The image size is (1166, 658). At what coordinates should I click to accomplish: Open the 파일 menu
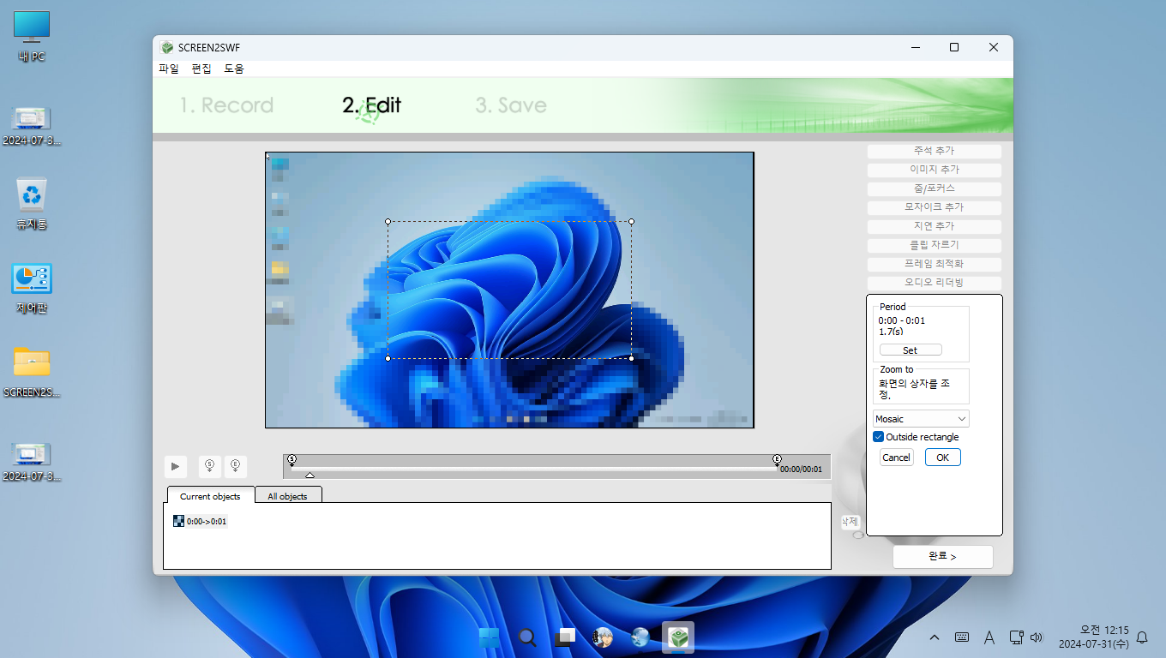[x=169, y=69]
